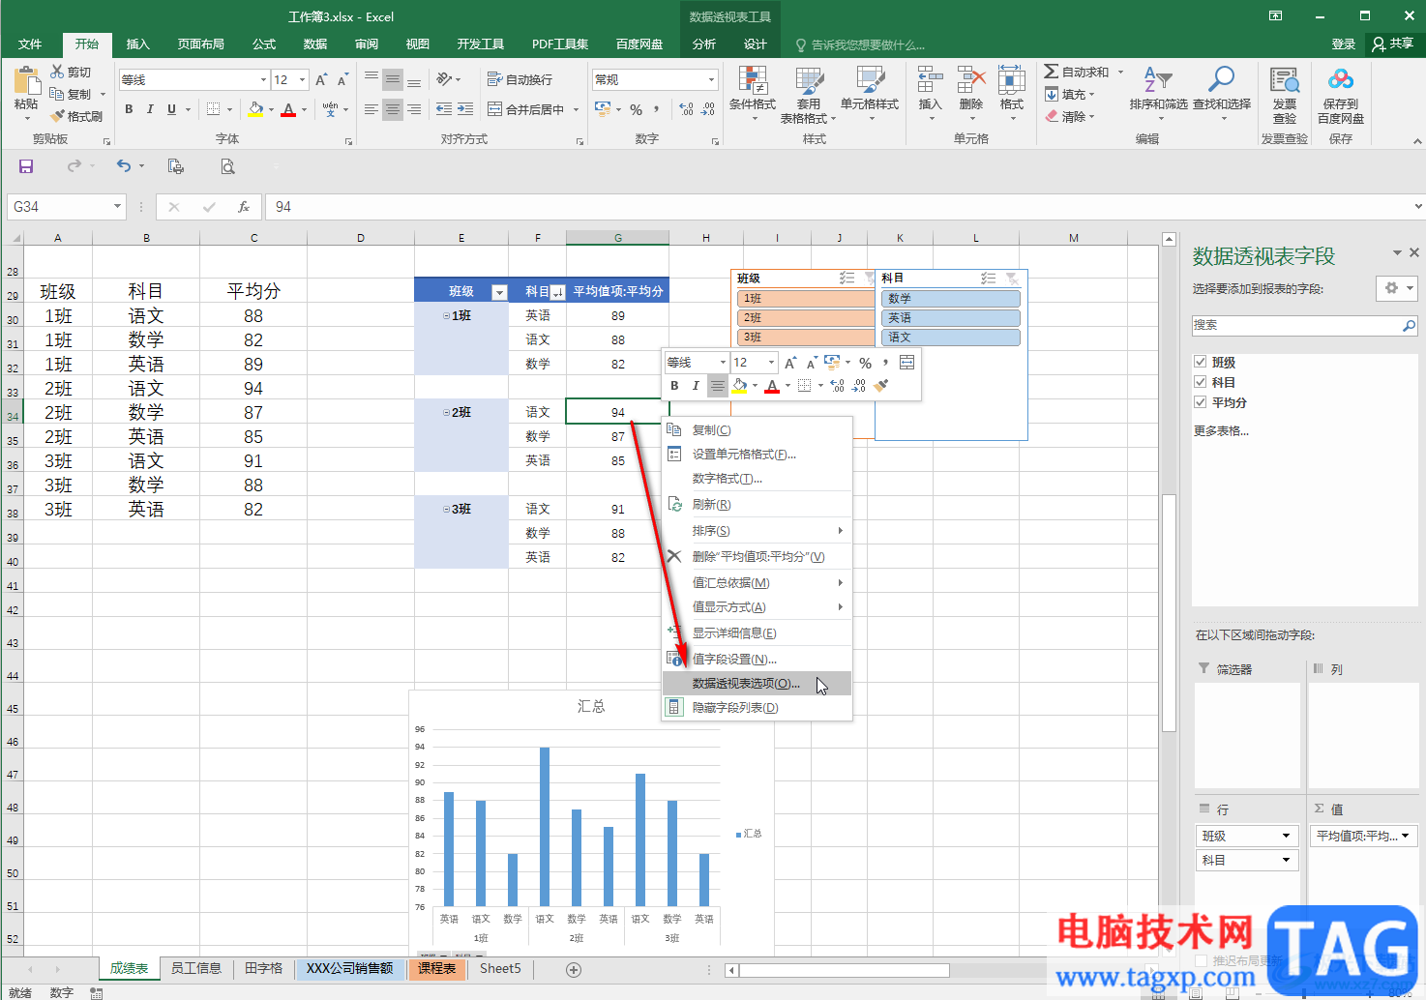Collapse the 1班 group in pivot table
1426x1000 pixels.
446,316
